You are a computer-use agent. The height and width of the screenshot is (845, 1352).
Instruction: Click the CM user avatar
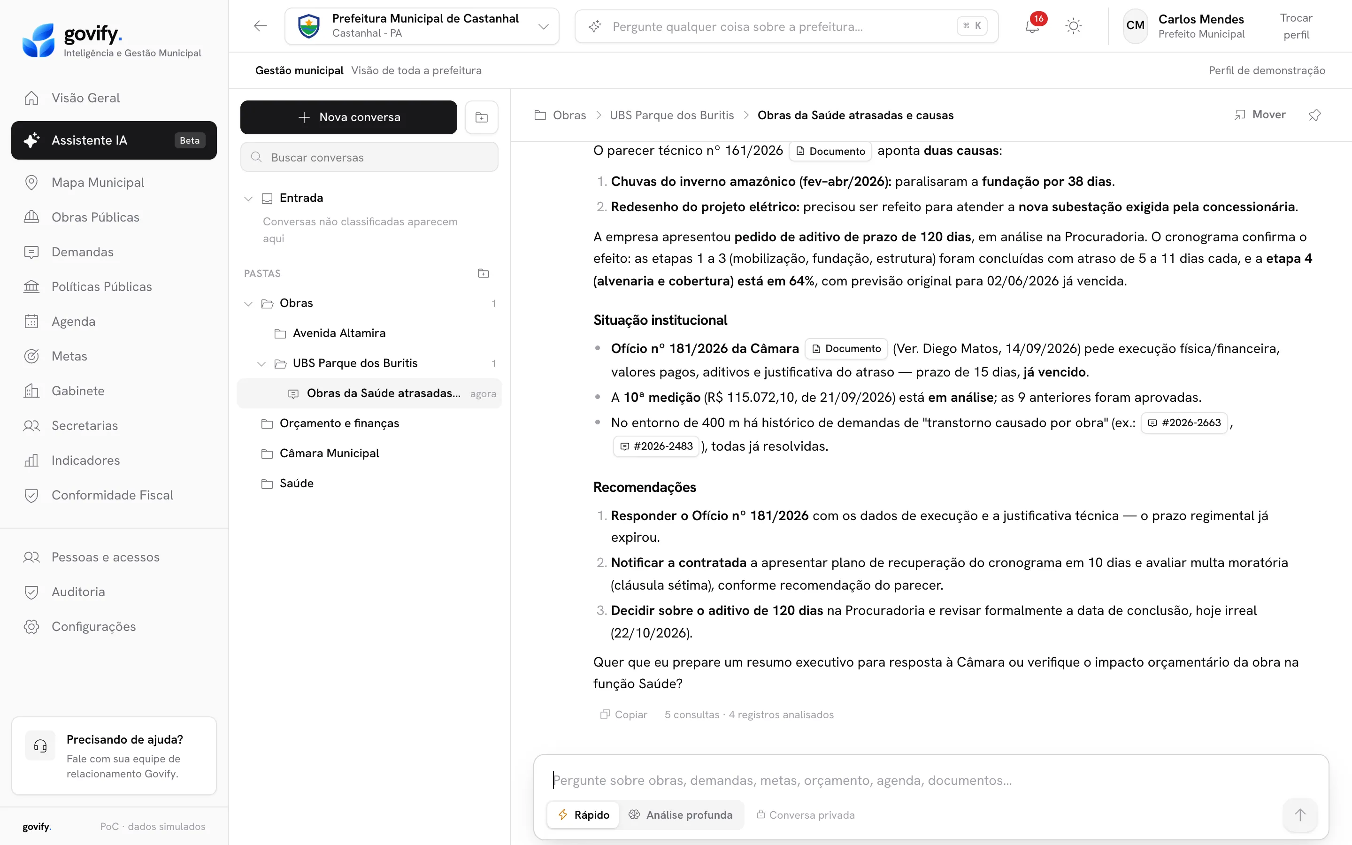click(1135, 26)
